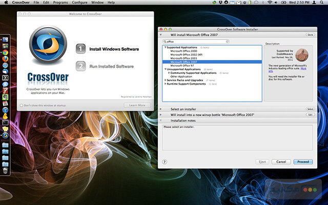Launch Google Chrome from the Dock

pos(5,52)
